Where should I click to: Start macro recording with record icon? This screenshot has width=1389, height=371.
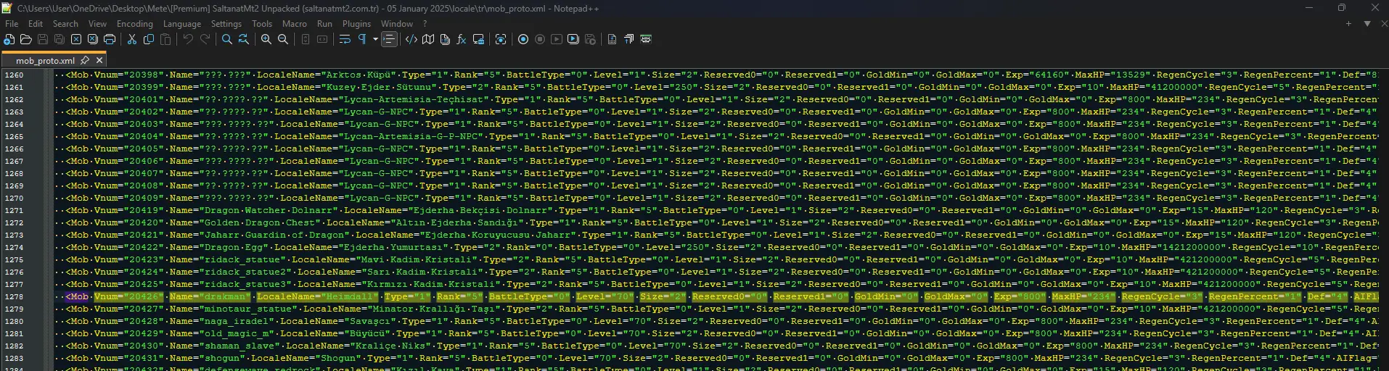pyautogui.click(x=523, y=39)
